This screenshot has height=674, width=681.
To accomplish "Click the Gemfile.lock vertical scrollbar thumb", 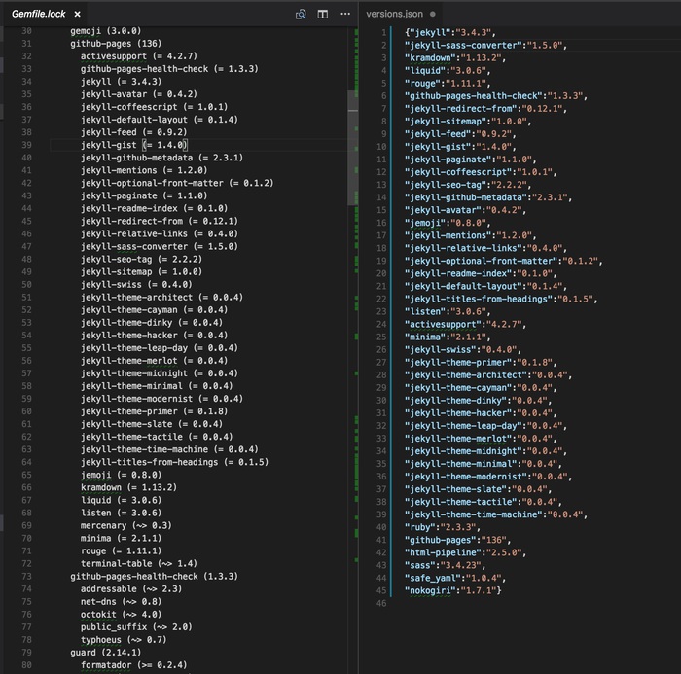I will coord(352,148).
